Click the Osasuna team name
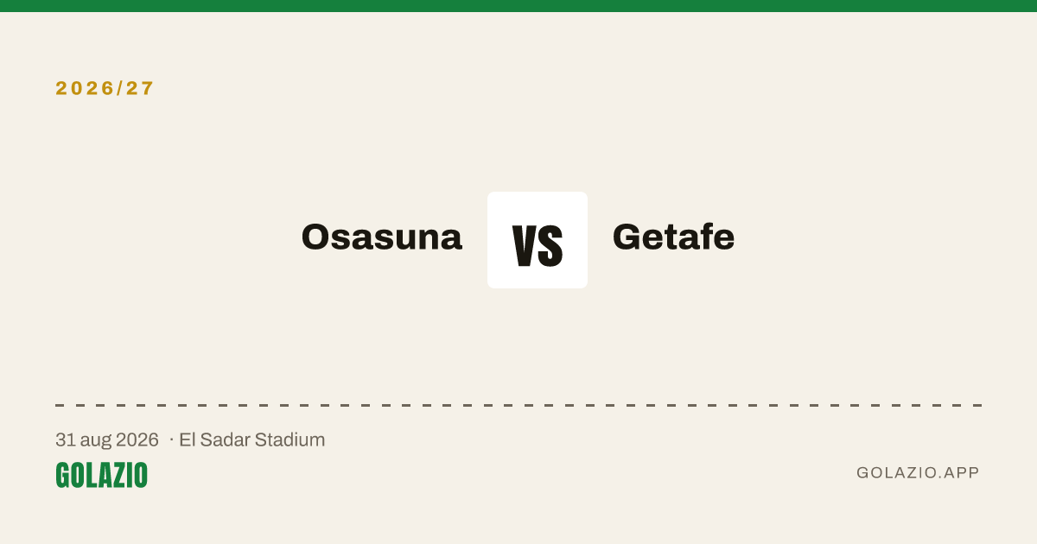 (381, 237)
